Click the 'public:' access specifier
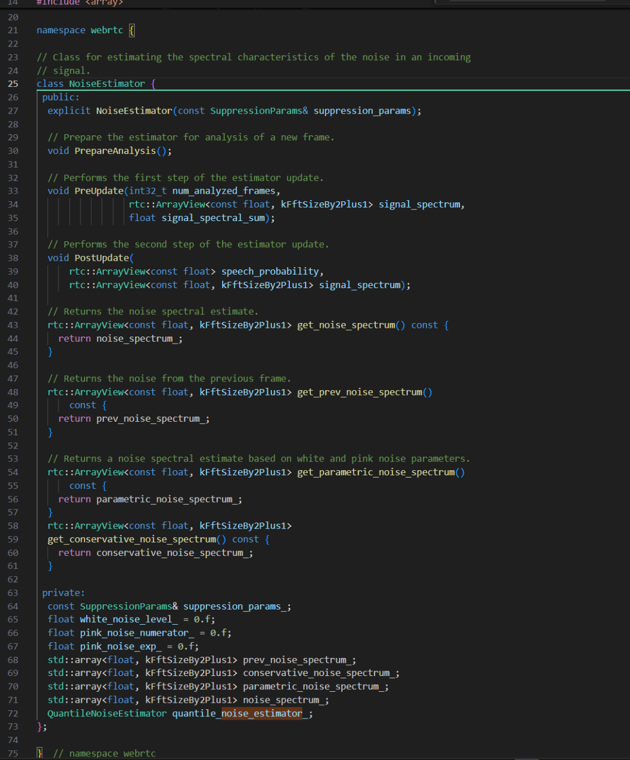 [61, 97]
